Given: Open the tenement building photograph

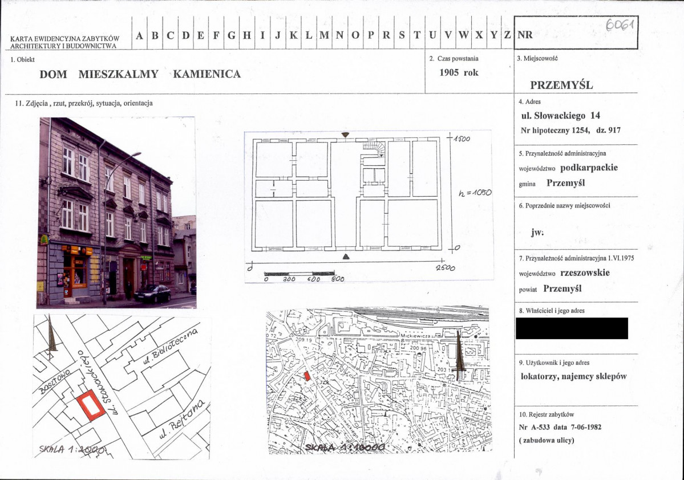Looking at the screenshot, I should click(117, 213).
